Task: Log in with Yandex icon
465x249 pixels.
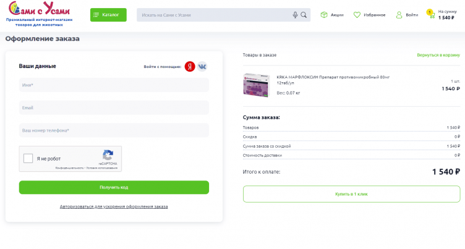Action: (190, 66)
